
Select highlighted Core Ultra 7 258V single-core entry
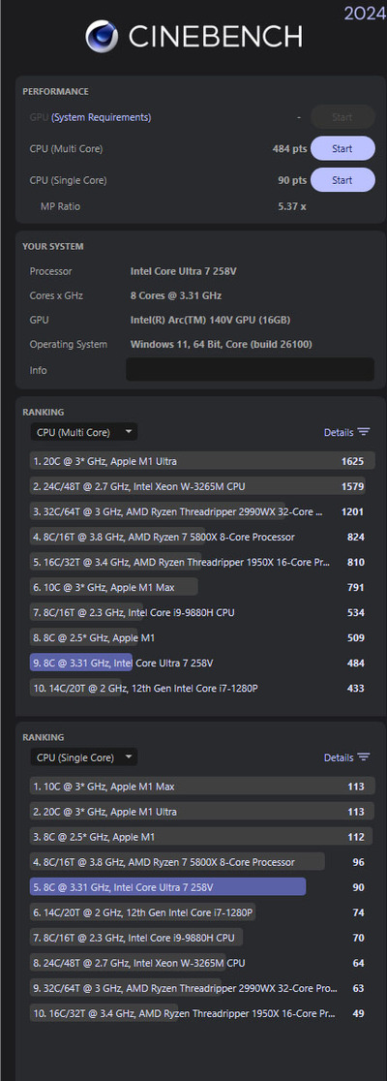pos(202,887)
